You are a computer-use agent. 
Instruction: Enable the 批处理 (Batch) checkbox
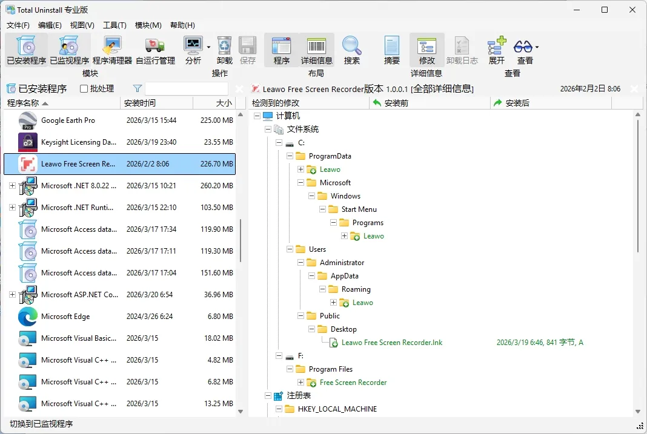click(x=82, y=88)
